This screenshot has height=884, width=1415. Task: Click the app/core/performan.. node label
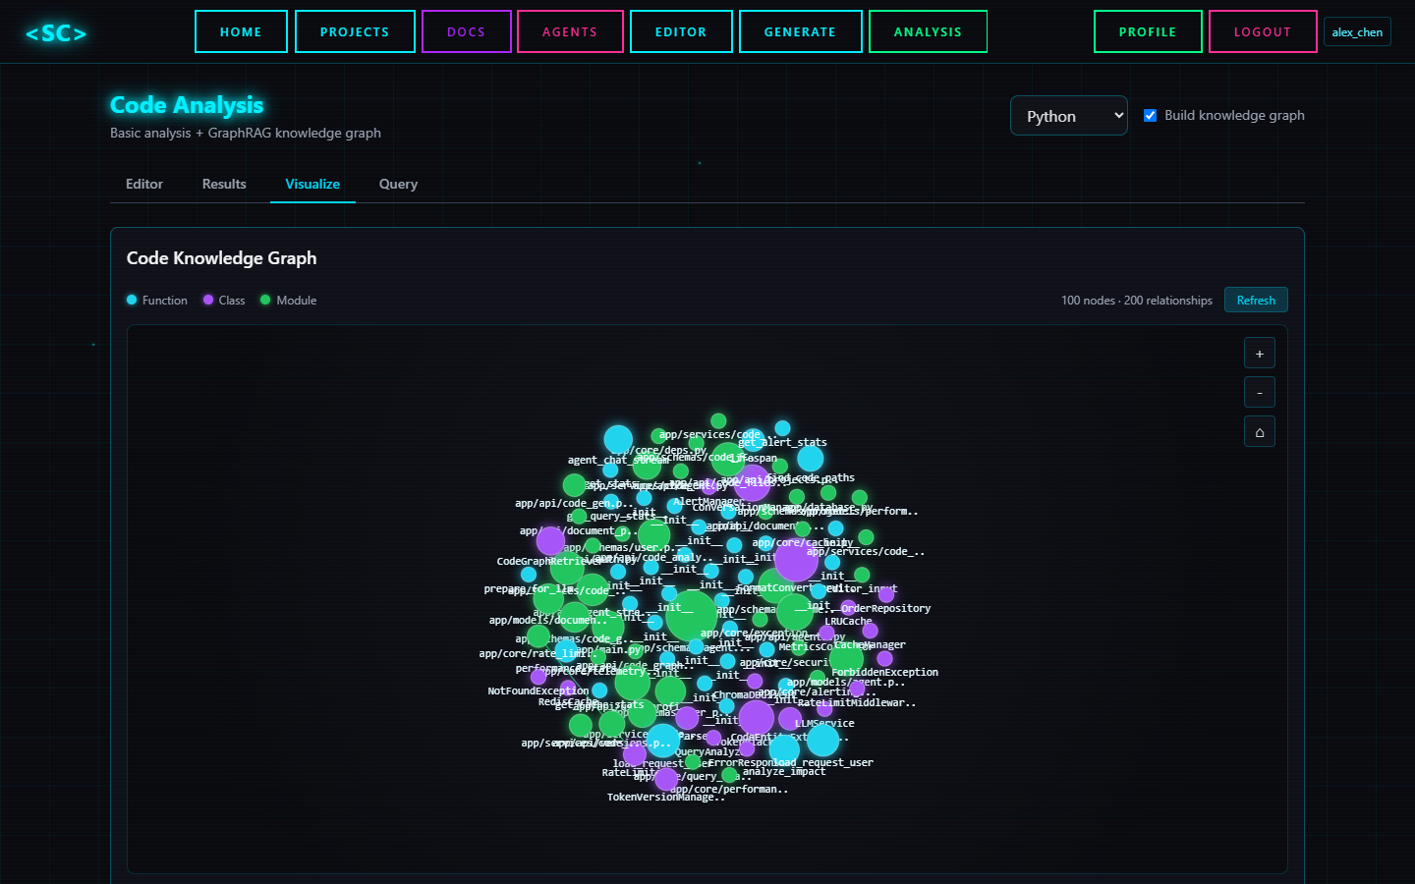729,789
